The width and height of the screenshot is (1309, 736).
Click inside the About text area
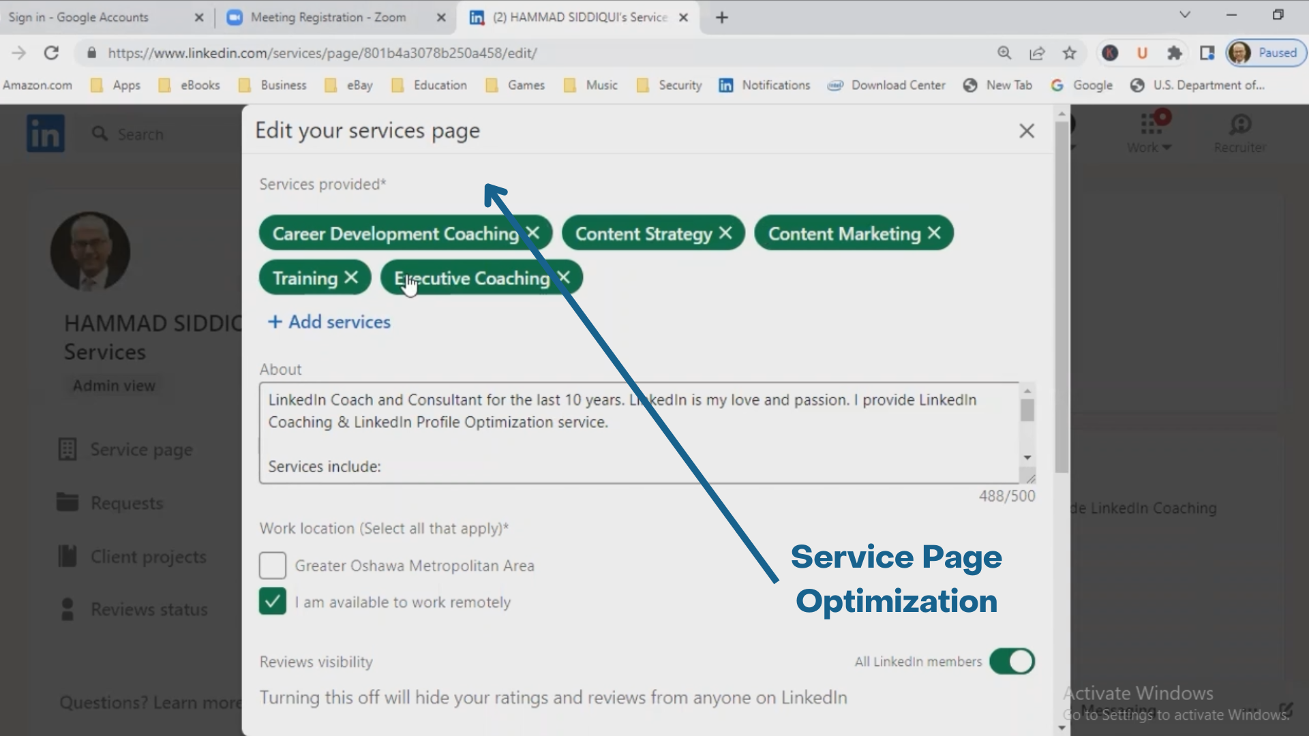(639, 433)
